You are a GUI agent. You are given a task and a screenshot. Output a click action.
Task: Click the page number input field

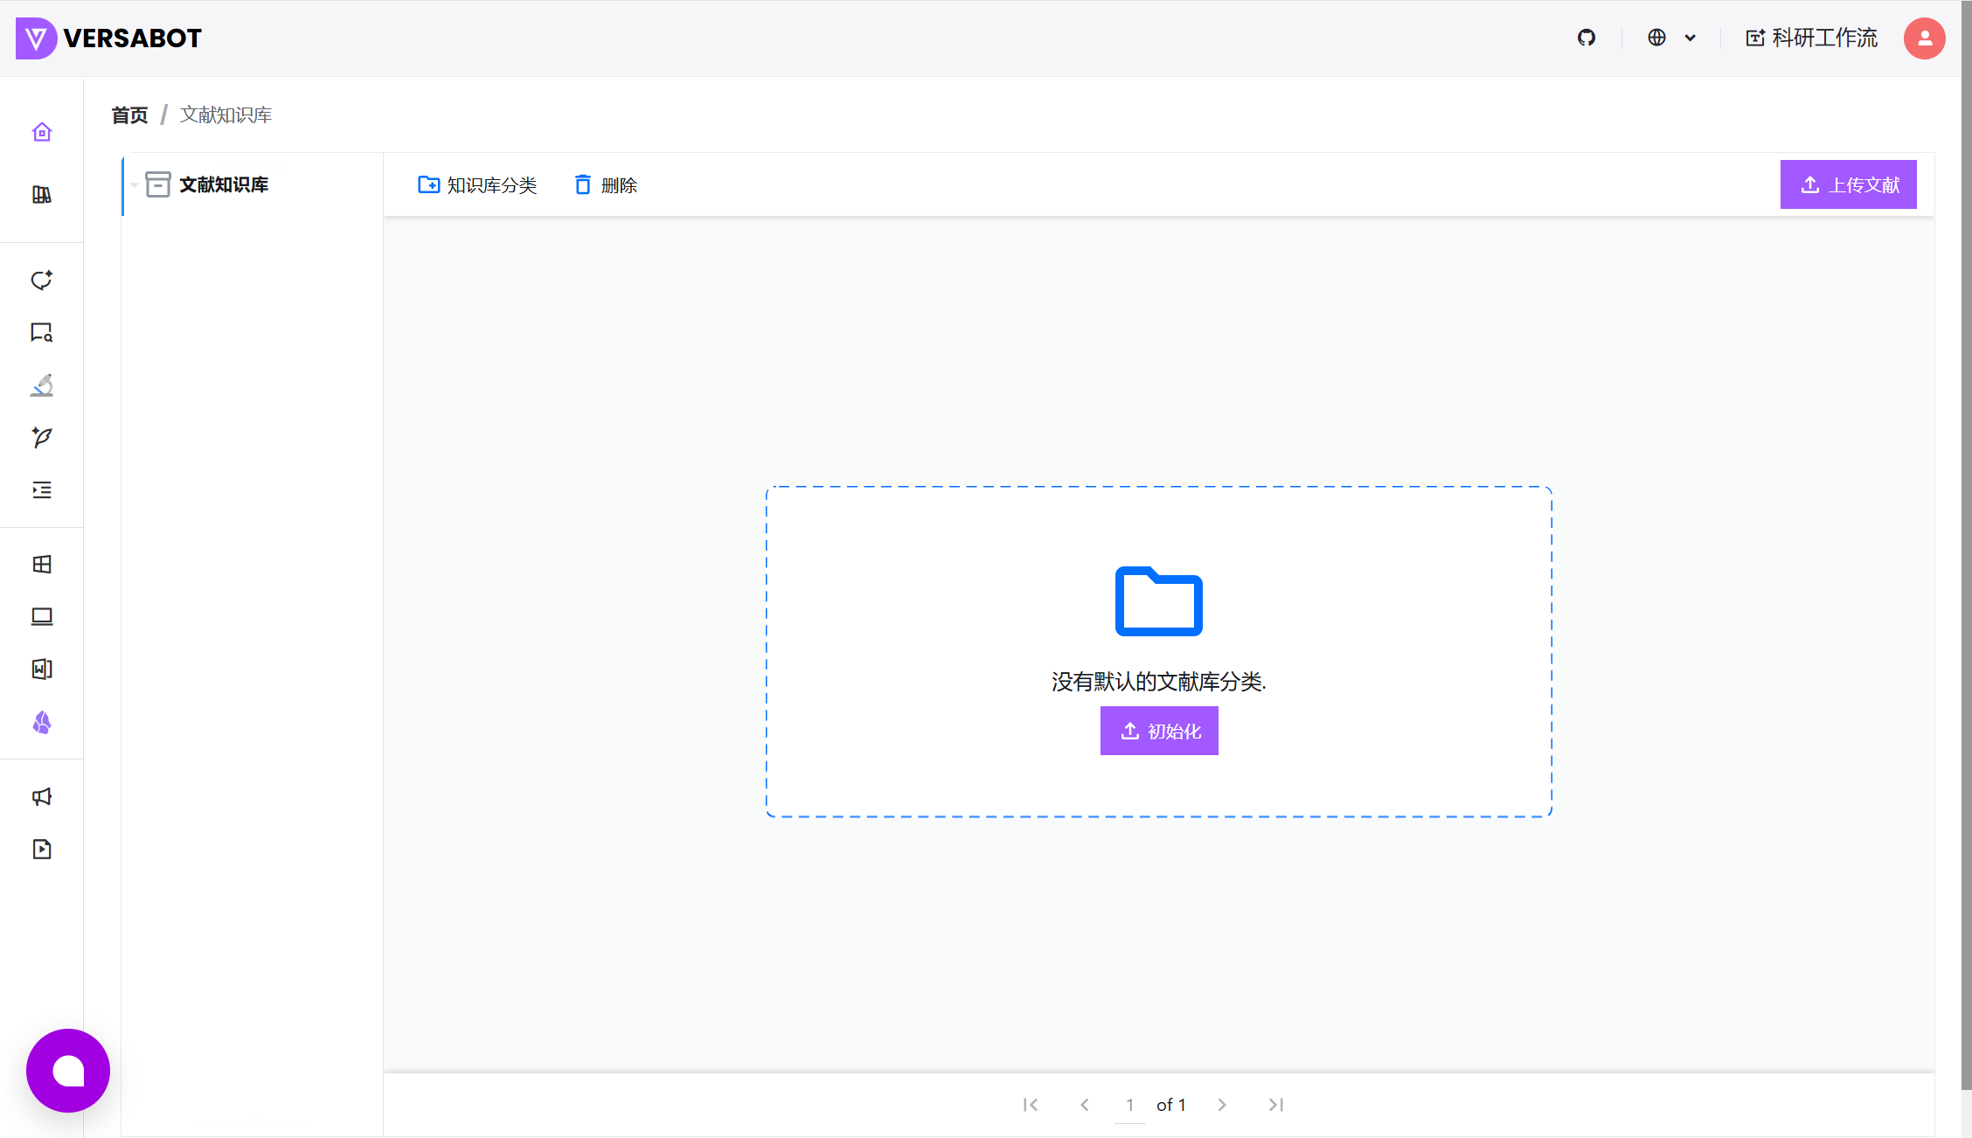1129,1105
